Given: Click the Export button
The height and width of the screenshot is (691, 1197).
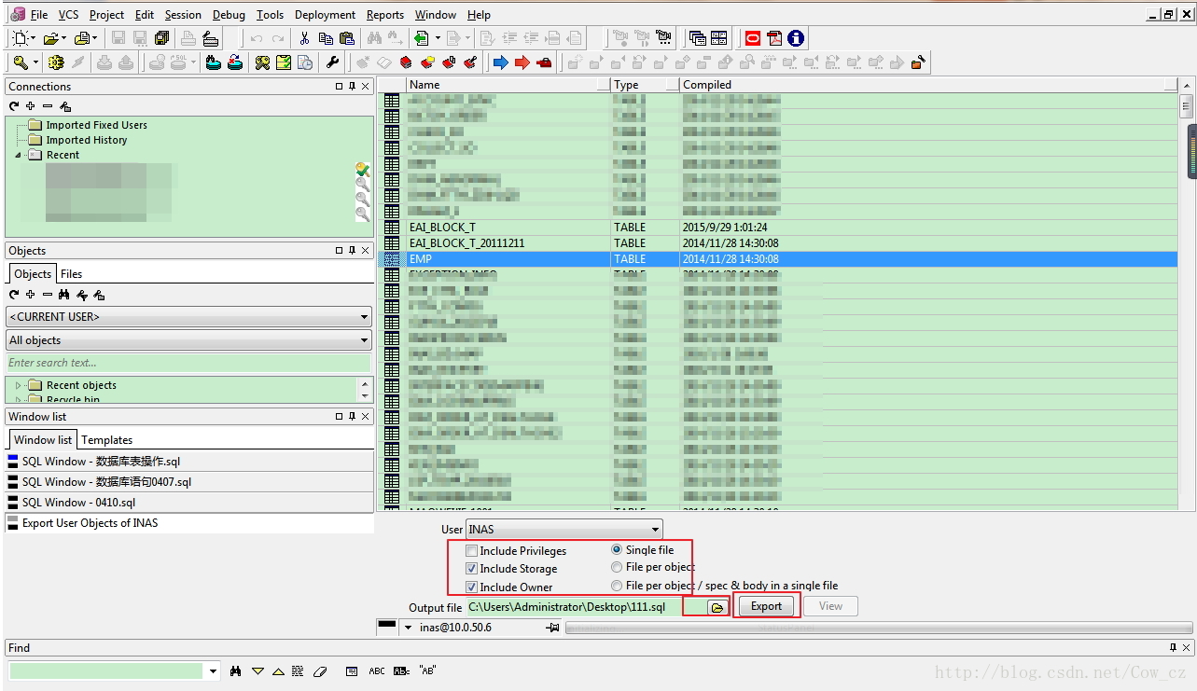Looking at the screenshot, I should [x=766, y=606].
